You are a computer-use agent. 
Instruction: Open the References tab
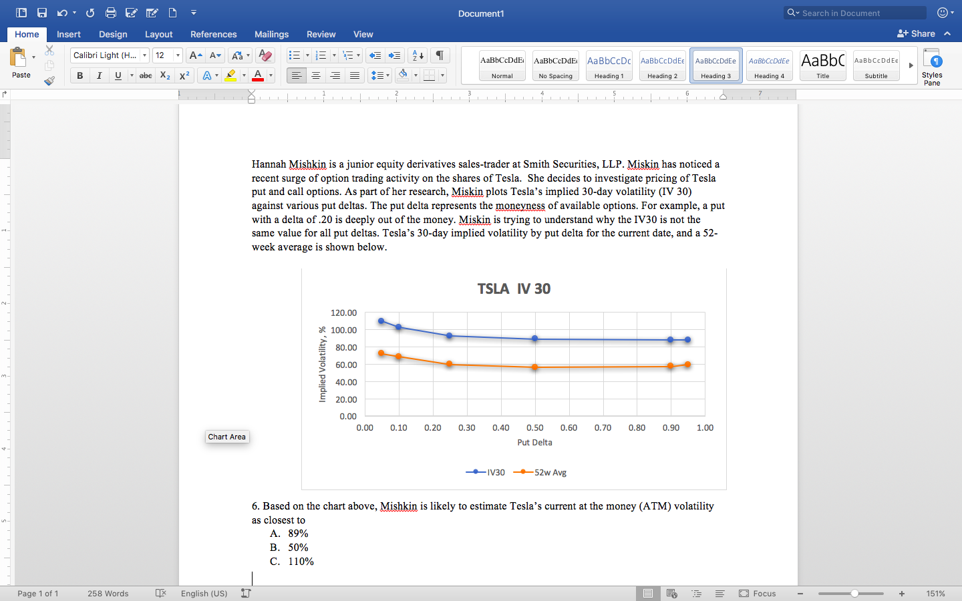coord(213,34)
